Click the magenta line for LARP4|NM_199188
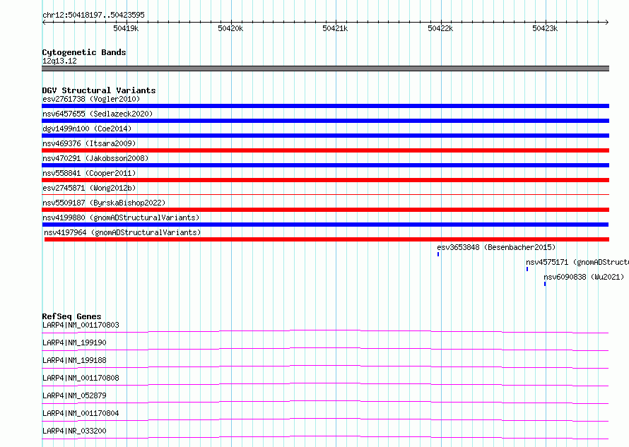The image size is (629, 447). (325, 366)
